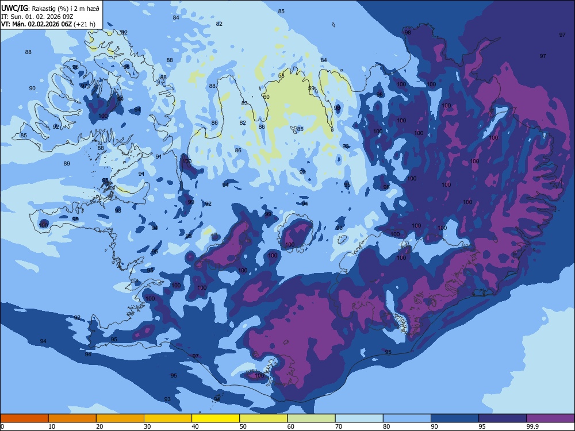This screenshot has height=431, width=575.
Task: Pick the light green 60–70 legend swatch
Action: 311,418
